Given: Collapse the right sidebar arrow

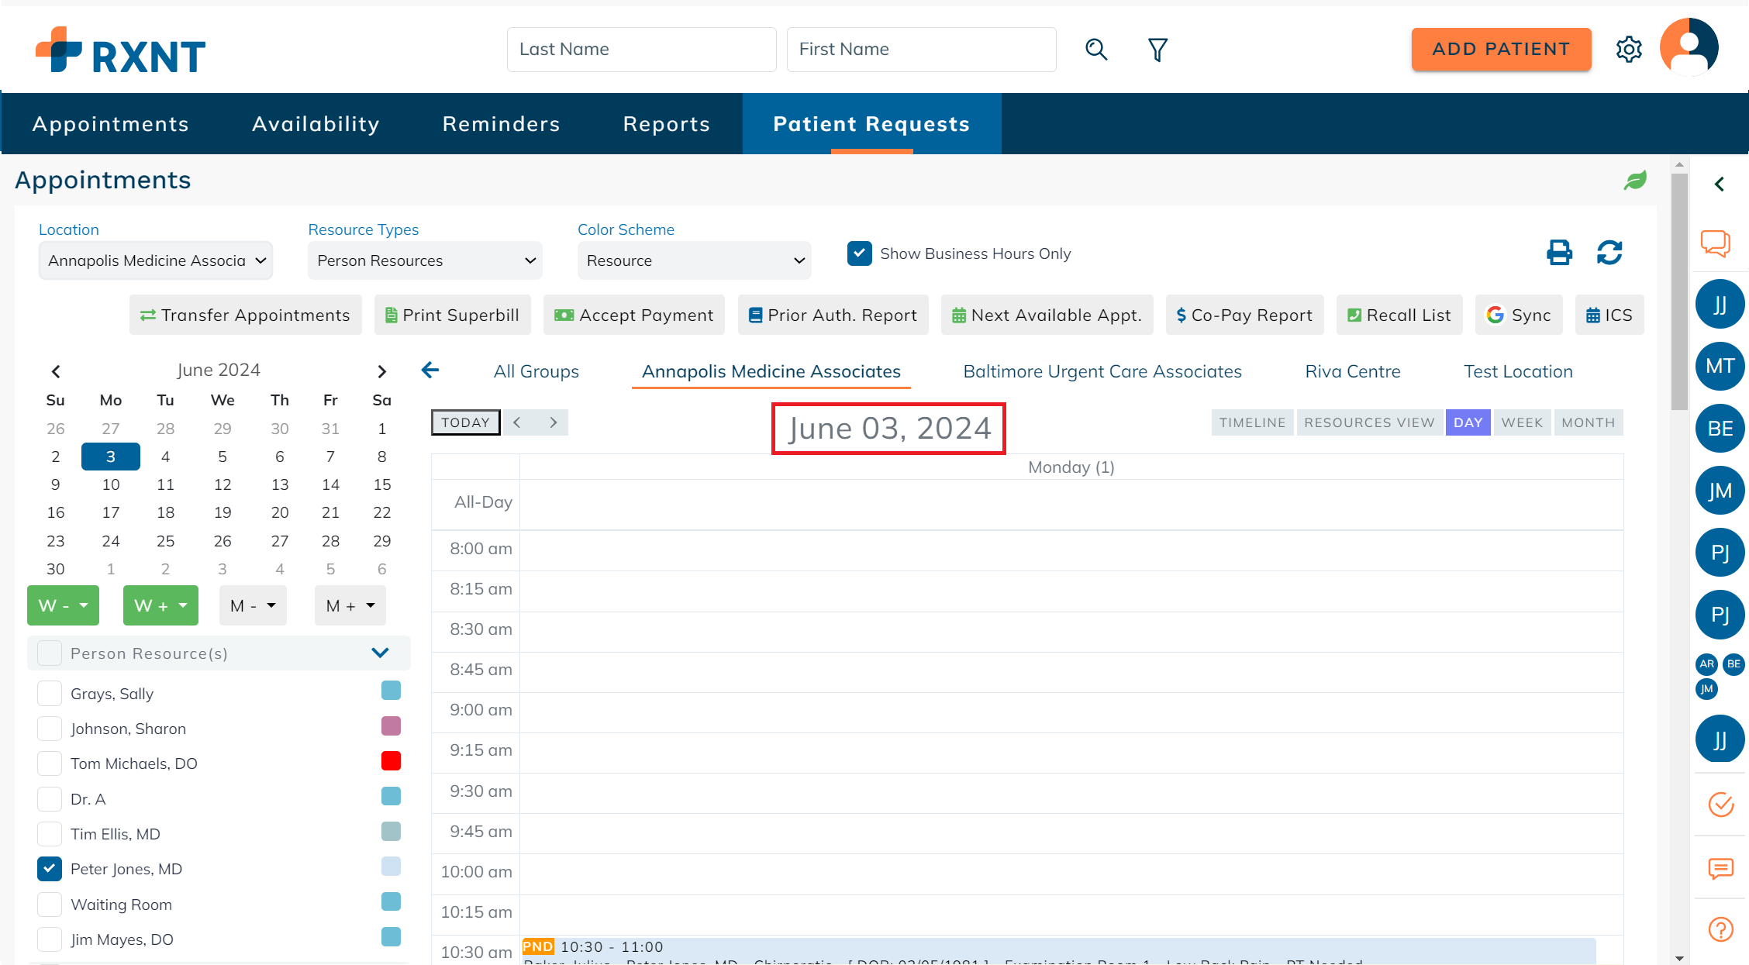Looking at the screenshot, I should tap(1720, 184).
